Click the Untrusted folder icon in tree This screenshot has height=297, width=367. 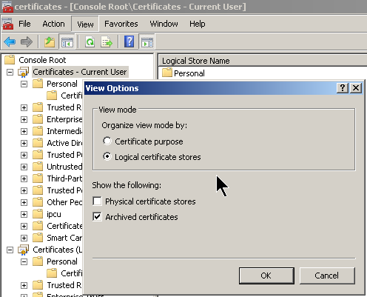coord(38,167)
